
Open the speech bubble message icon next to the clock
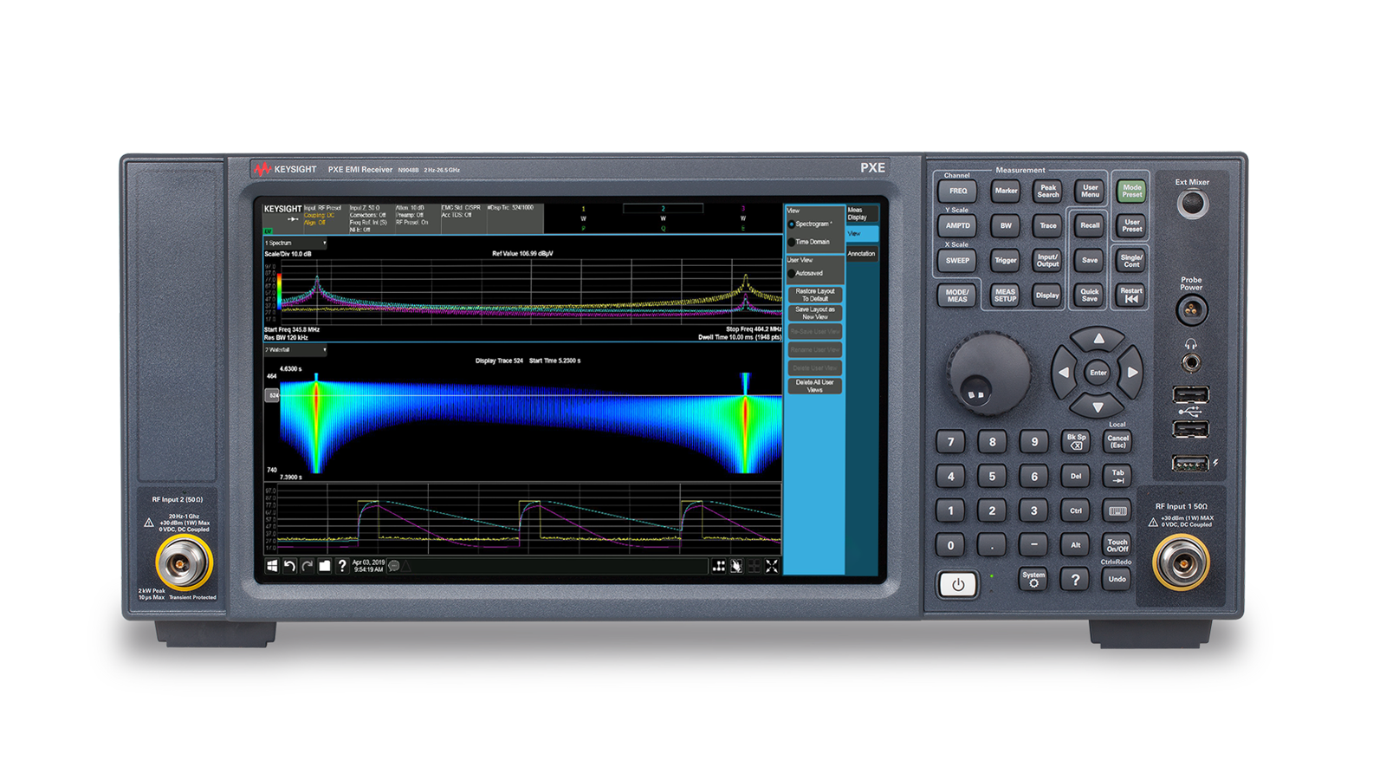coord(393,565)
